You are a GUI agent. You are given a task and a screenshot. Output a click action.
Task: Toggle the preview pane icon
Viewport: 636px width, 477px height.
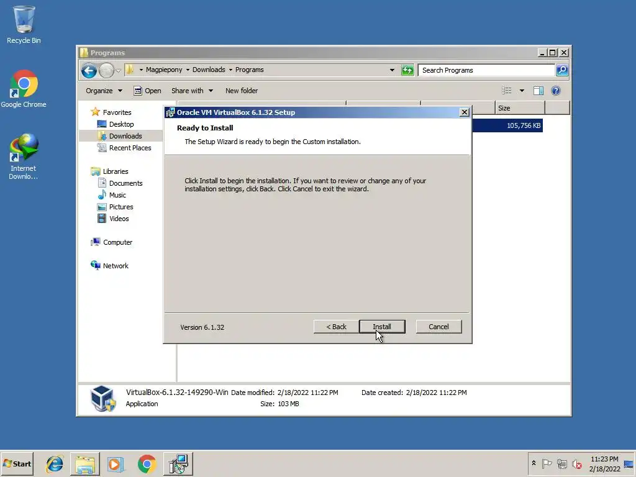click(x=538, y=91)
